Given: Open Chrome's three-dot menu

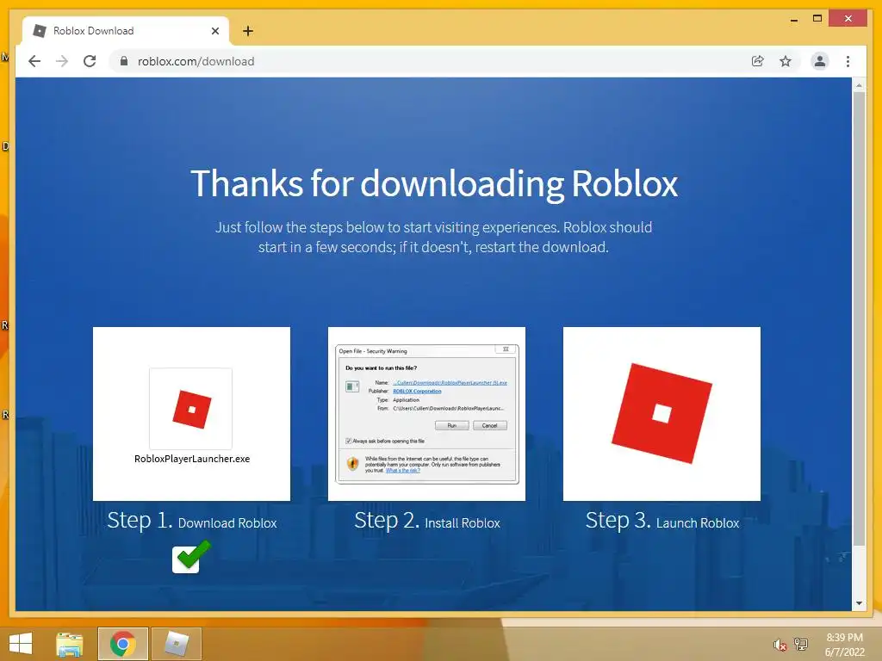Looking at the screenshot, I should click(848, 61).
